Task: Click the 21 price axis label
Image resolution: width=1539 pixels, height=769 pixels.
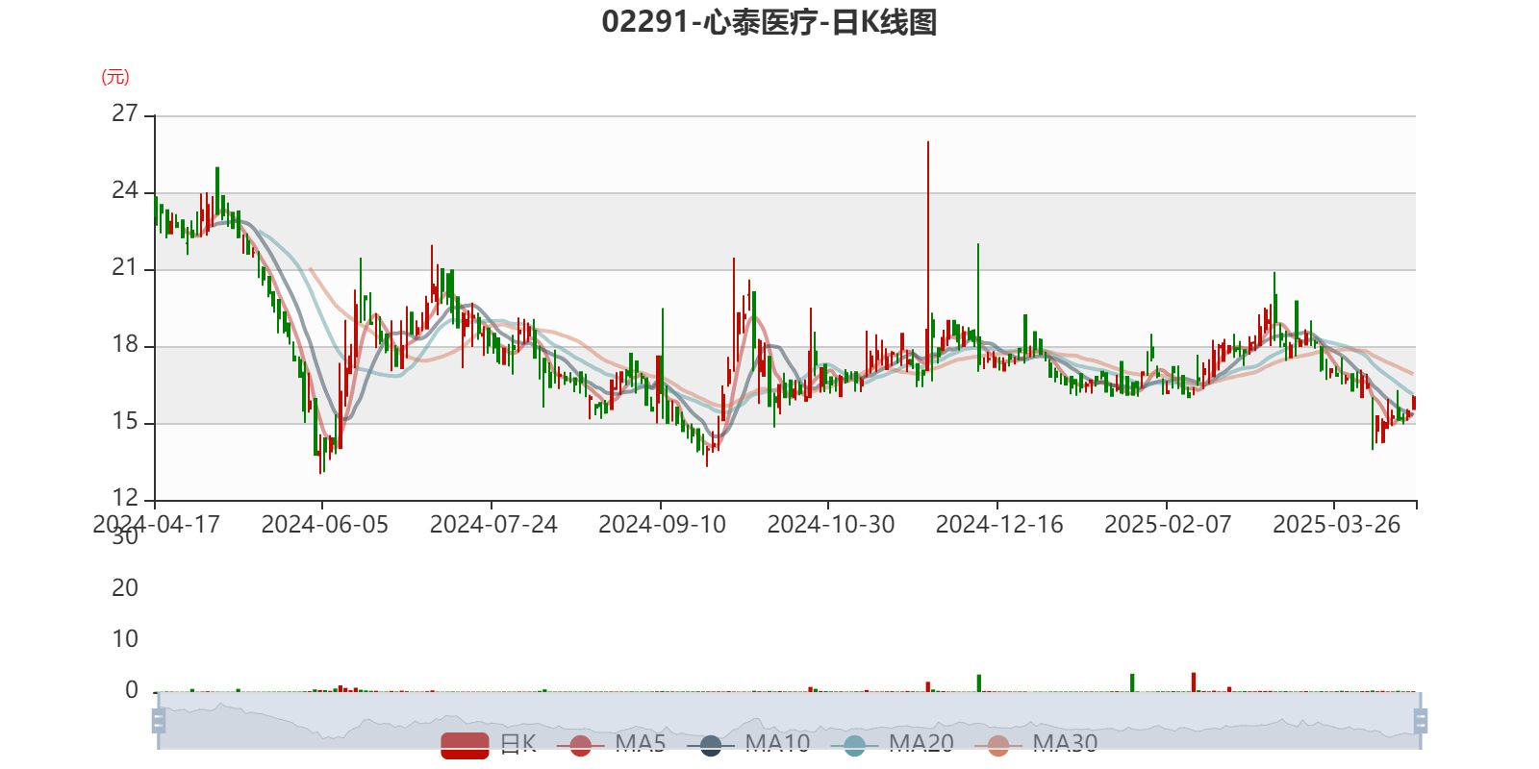Action: point(125,267)
